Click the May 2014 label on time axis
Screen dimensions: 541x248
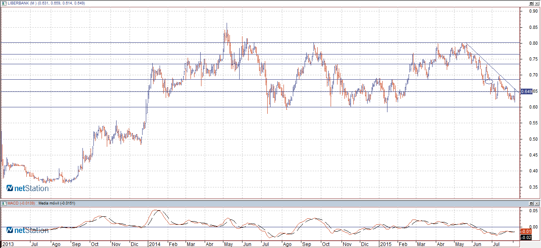pyautogui.click(x=228, y=244)
